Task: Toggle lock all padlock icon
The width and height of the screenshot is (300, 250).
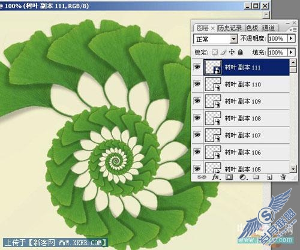Action: pyautogui.click(x=241, y=52)
